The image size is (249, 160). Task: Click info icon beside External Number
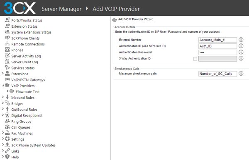tap(241, 40)
